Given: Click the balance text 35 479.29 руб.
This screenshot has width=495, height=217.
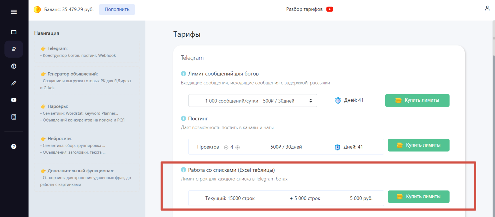Looking at the screenshot, I should (x=69, y=9).
